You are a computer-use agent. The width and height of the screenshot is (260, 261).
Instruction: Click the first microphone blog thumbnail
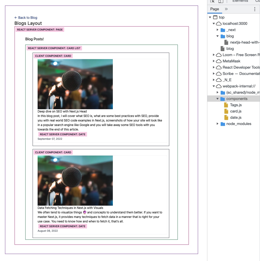click(x=75, y=84)
